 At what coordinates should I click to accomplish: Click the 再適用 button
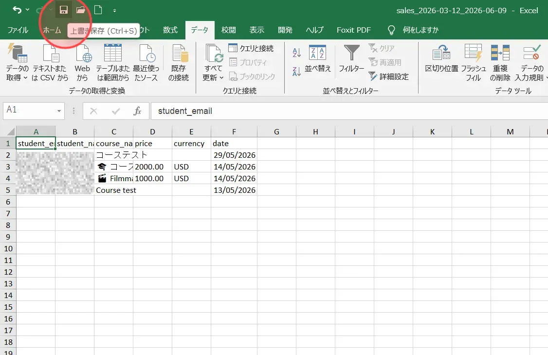[385, 62]
